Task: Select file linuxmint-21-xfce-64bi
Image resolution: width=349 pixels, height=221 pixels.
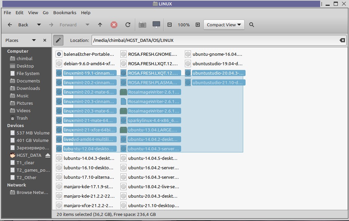Action: (89, 130)
